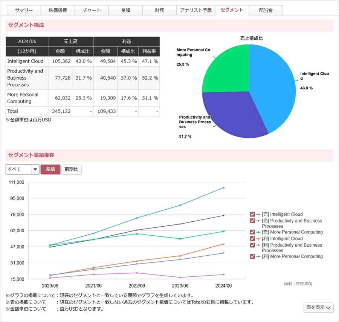
Task: Click the [利] Intelligent Cloud 2024/06 data point
Action: (x=223, y=244)
